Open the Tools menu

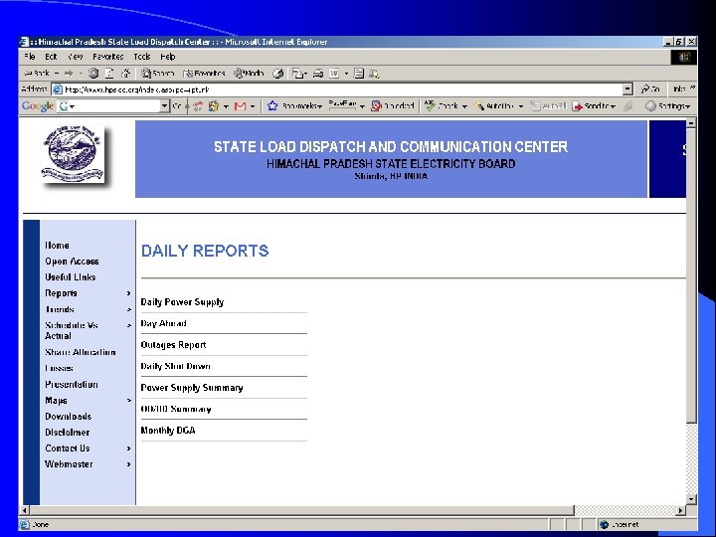[x=142, y=57]
